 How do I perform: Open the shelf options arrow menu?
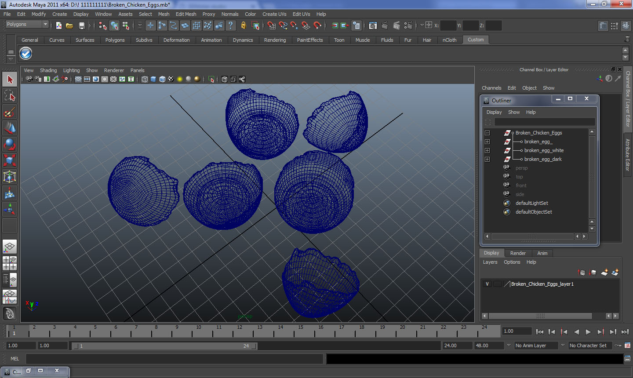pyautogui.click(x=11, y=58)
